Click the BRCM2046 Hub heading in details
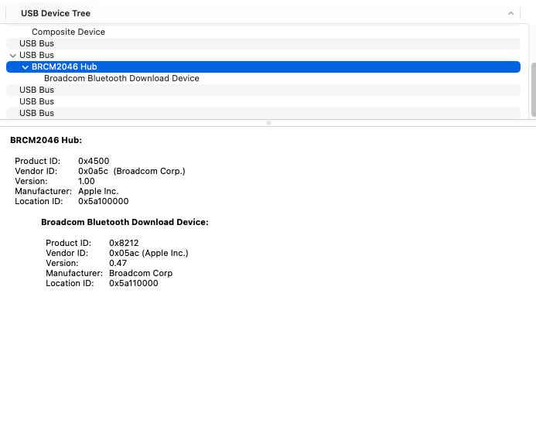 pos(46,140)
